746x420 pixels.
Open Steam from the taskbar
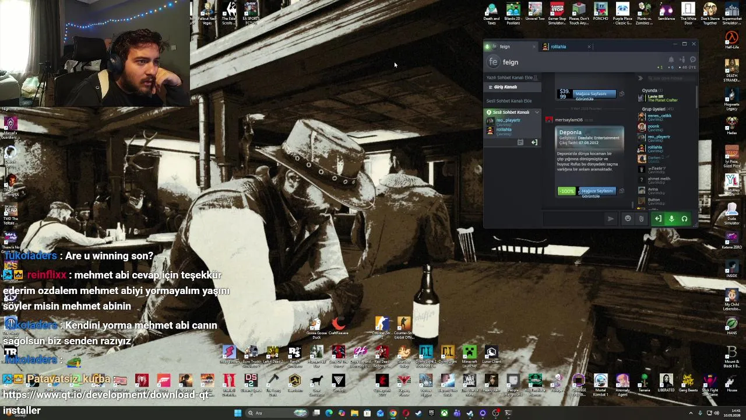tap(418, 413)
